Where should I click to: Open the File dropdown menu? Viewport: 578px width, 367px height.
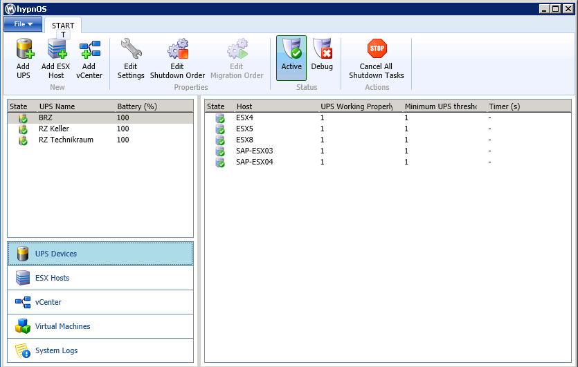(x=23, y=24)
